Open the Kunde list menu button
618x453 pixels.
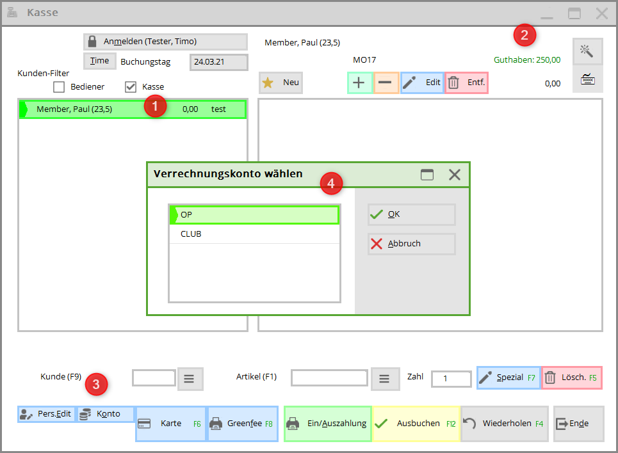[x=190, y=379]
